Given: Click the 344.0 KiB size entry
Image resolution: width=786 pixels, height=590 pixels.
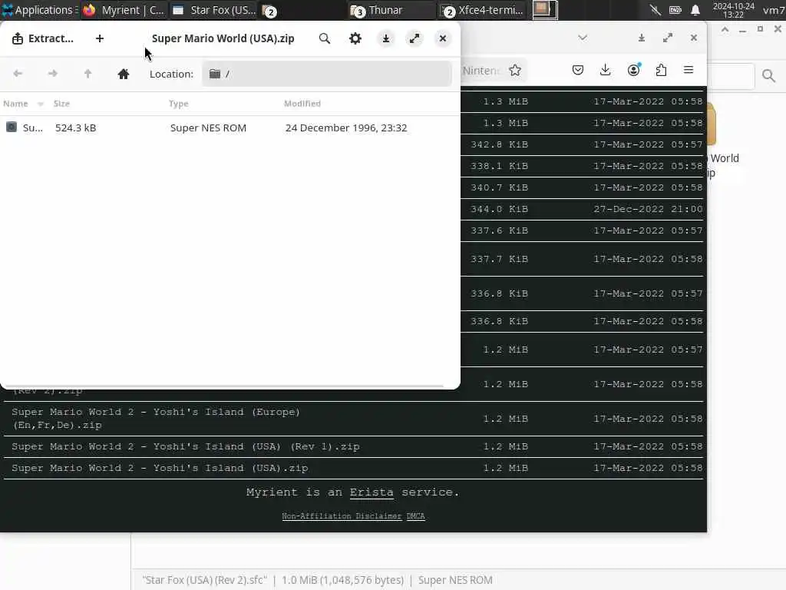Looking at the screenshot, I should [499, 209].
